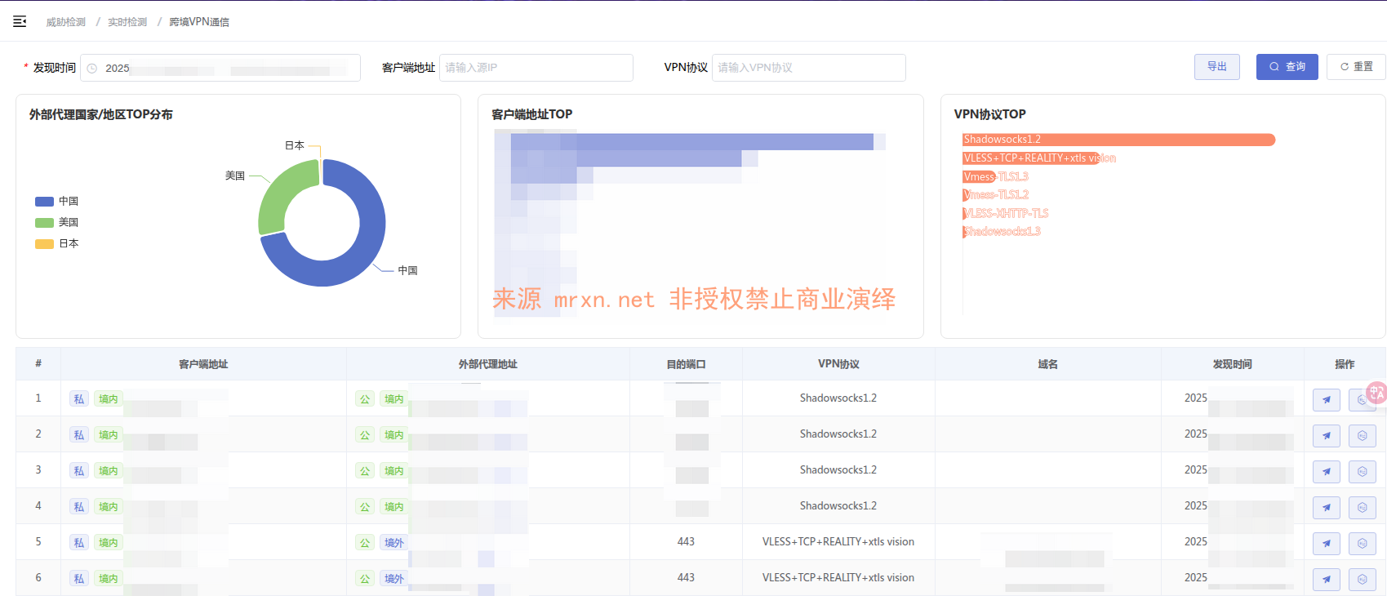
Task: Click the 境外 tag in row 5
Action: tap(394, 543)
